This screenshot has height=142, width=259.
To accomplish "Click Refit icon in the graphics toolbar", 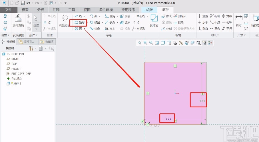I will pos(140,43).
